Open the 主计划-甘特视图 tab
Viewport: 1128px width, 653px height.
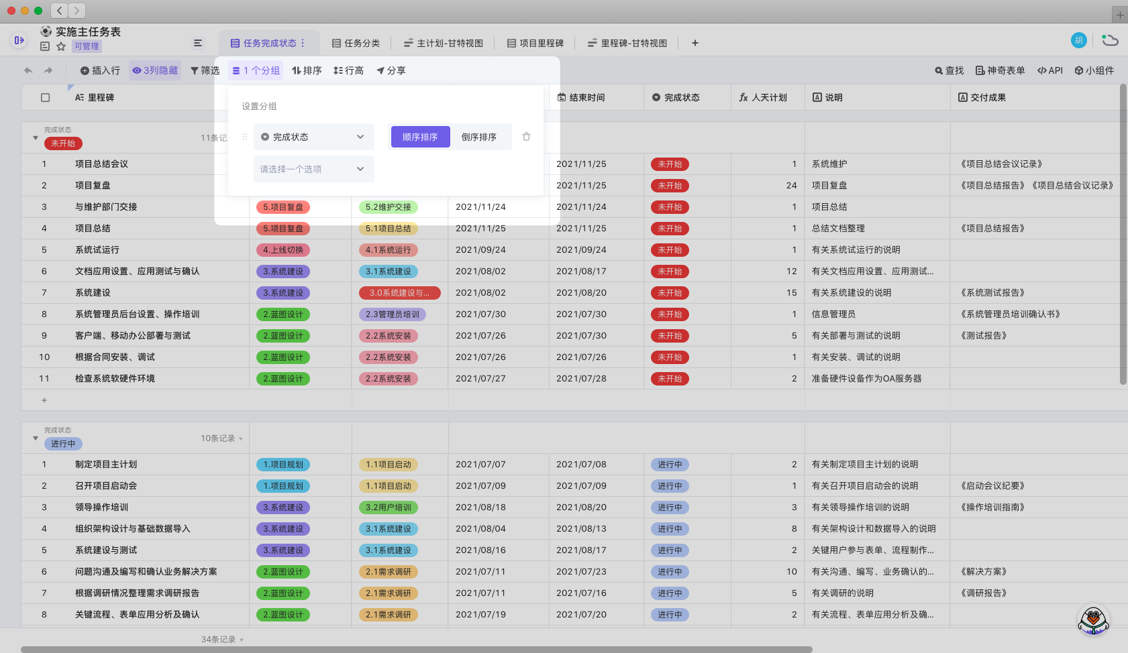(444, 43)
